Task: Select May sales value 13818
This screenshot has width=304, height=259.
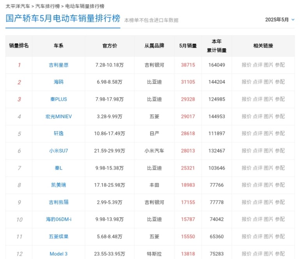Action: [x=188, y=254]
